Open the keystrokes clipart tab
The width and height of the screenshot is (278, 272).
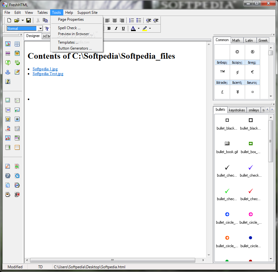click(237, 110)
